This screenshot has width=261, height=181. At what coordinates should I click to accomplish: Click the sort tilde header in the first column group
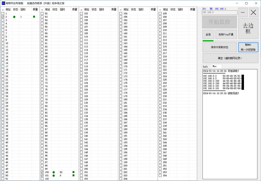pyautogui.click(x=2, y=10)
